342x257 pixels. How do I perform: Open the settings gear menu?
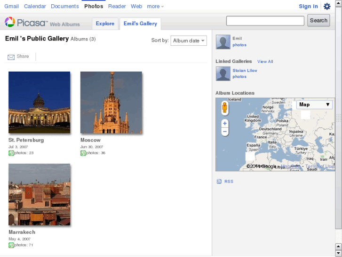[327, 7]
